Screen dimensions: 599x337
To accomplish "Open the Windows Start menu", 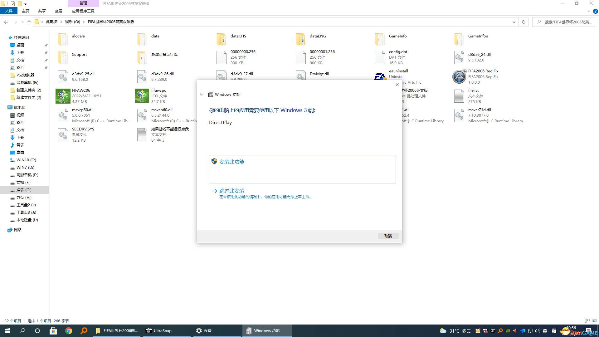I will pyautogui.click(x=7, y=331).
